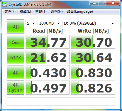Screen dimensions: 122x111
Task: Open the test count dropdown showing 5
Action: pos(31,23)
